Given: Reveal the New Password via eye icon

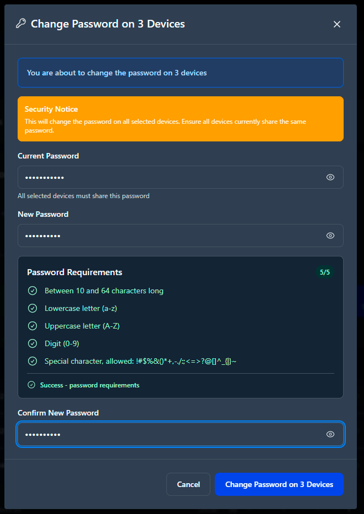Looking at the screenshot, I should pos(330,236).
